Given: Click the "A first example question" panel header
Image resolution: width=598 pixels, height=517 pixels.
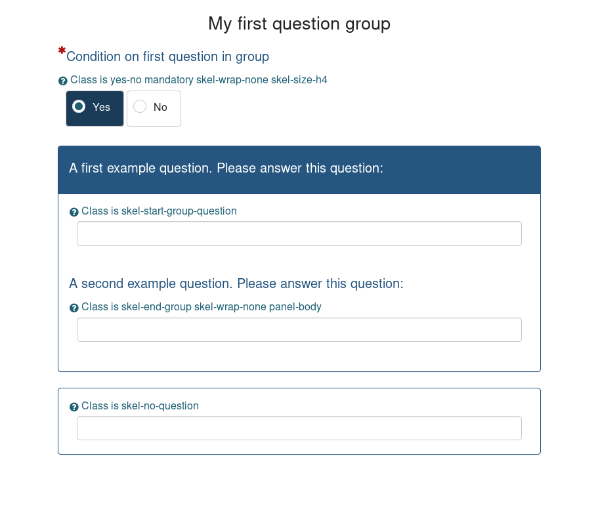Looking at the screenshot, I should (x=226, y=169).
